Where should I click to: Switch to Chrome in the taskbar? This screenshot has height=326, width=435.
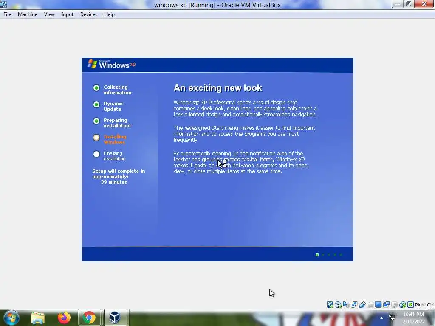click(x=89, y=318)
